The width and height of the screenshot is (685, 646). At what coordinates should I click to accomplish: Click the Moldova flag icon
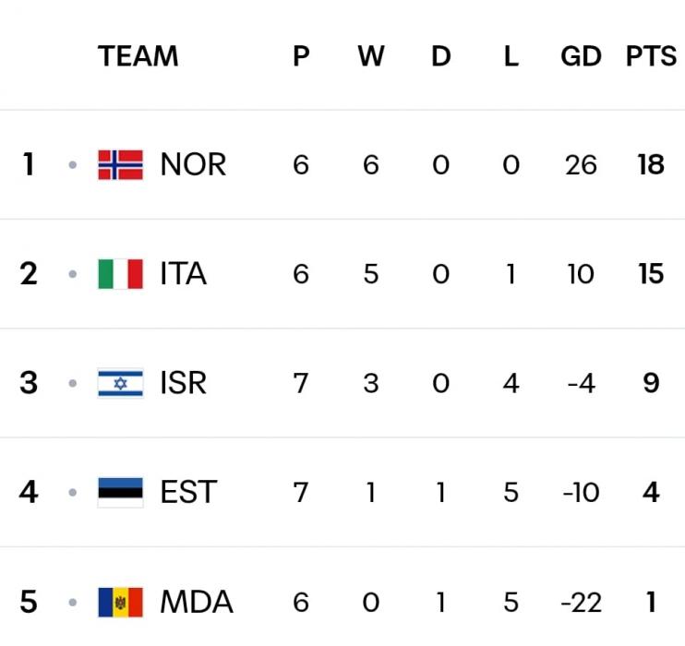pyautogui.click(x=120, y=603)
